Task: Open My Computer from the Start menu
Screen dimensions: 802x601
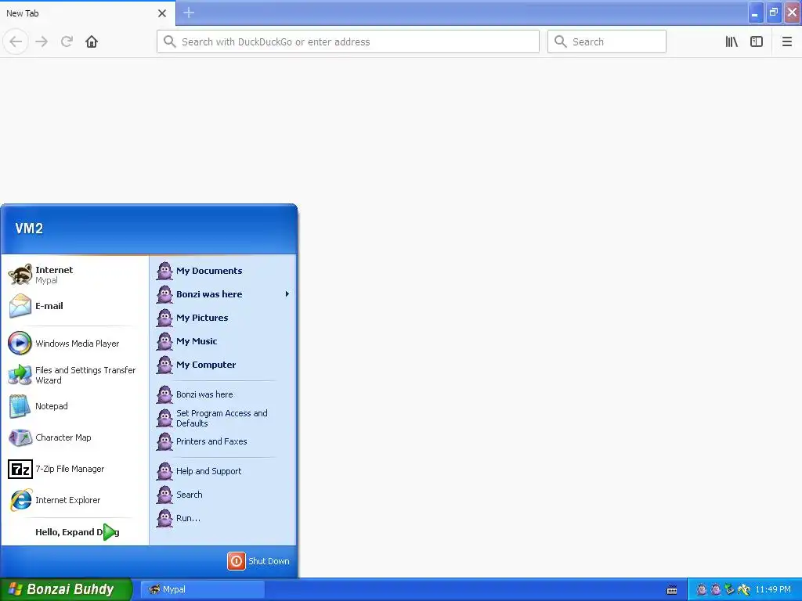Action: click(x=223, y=365)
